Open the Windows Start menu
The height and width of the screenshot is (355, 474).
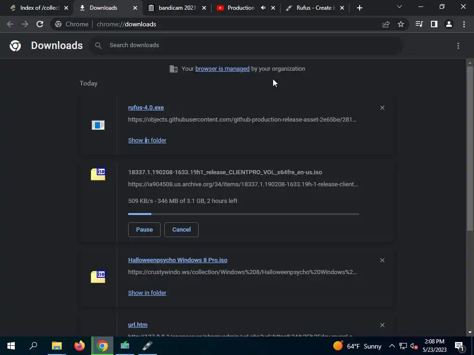(11, 346)
